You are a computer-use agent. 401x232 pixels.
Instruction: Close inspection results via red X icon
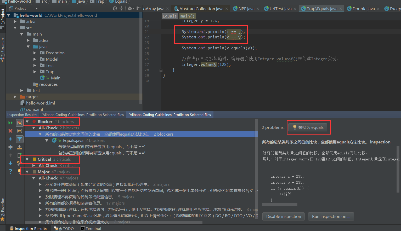tap(10, 131)
